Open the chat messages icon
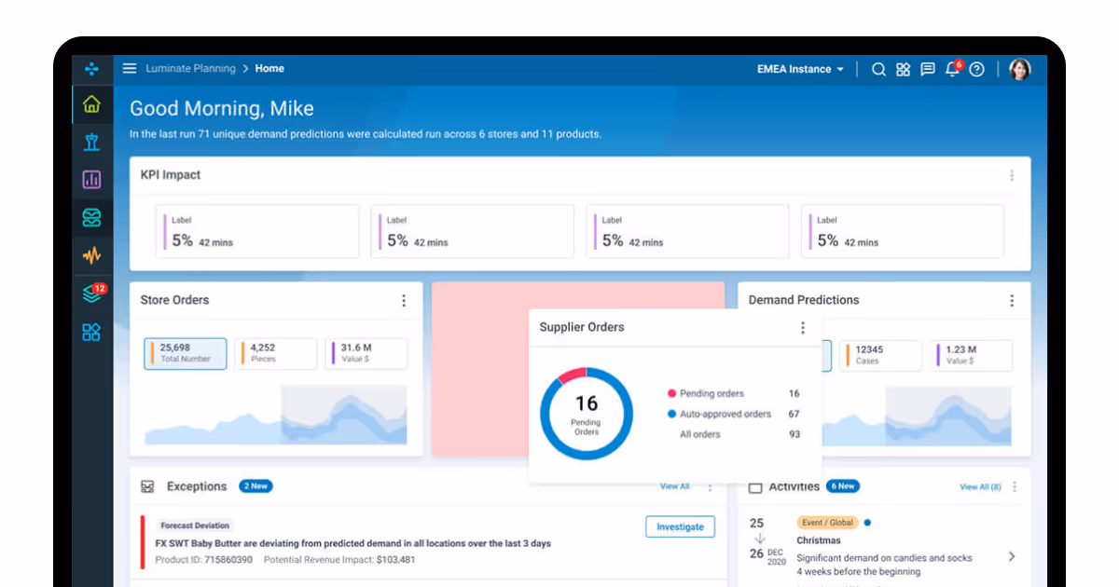Image resolution: width=1119 pixels, height=587 pixels. tap(928, 69)
